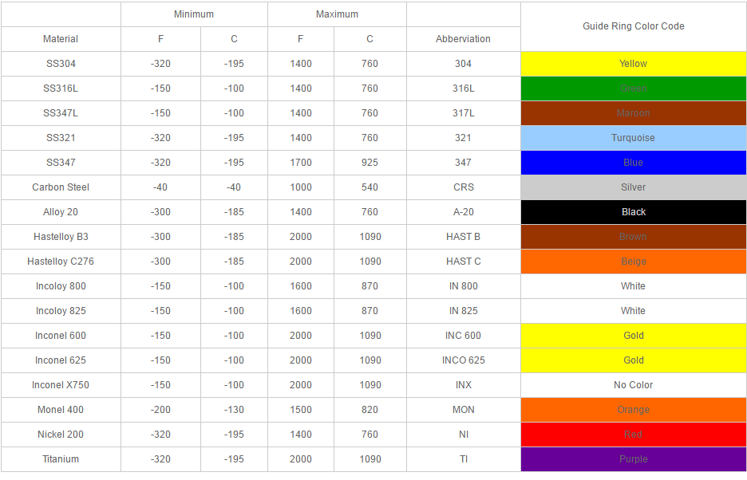Click the A-20 abbreviation cell
Image resolution: width=747 pixels, height=480 pixels.
click(463, 212)
